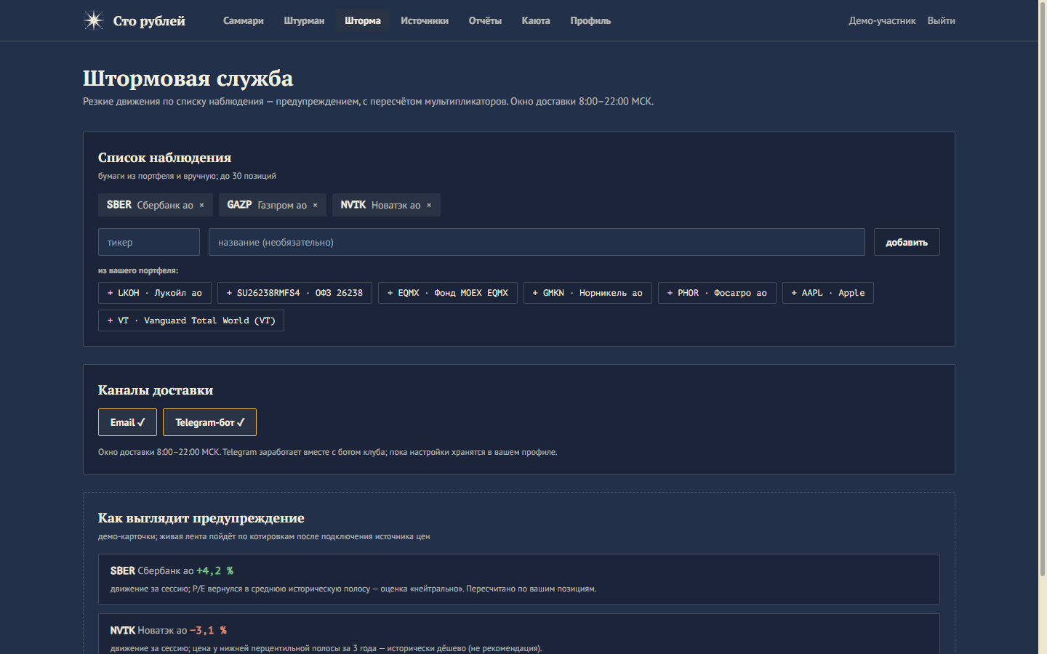Remove NVTK Новатэк ао chip
Image resolution: width=1047 pixels, height=654 pixels.
(429, 206)
